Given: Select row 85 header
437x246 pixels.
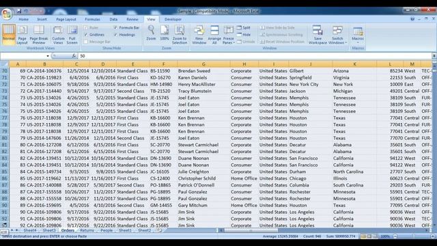Looking at the screenshot, I should pos(5,172).
